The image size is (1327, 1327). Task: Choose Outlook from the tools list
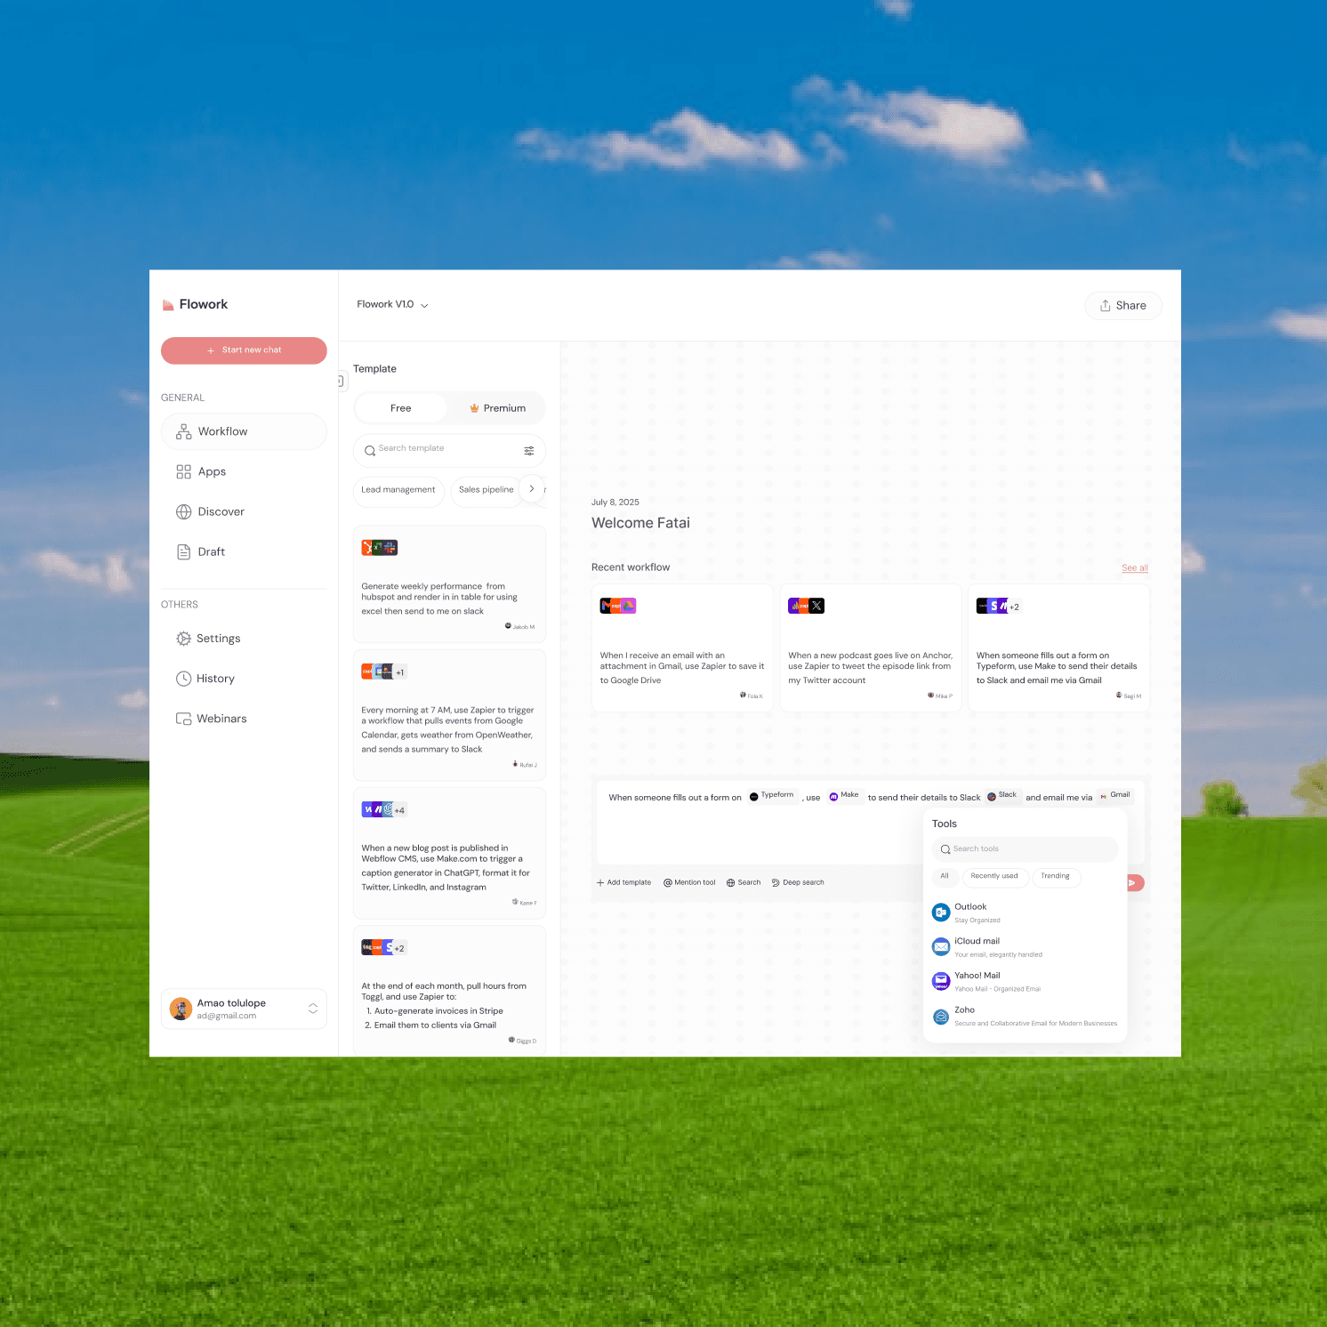click(x=1025, y=913)
